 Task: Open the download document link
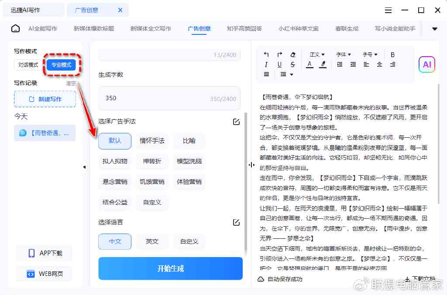[420, 279]
